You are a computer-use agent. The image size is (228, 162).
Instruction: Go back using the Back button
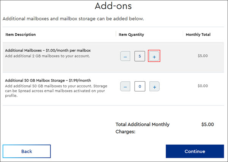[27, 151]
